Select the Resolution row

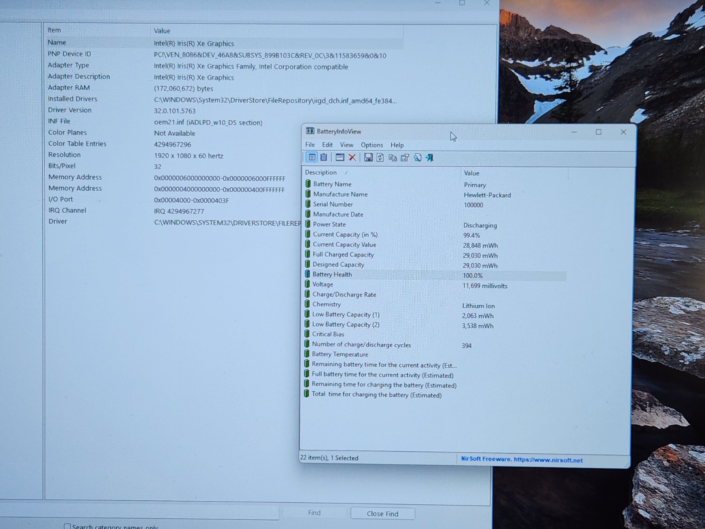coord(174,155)
